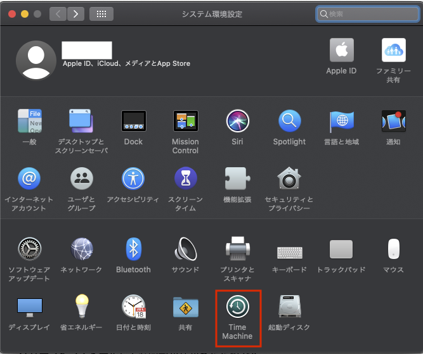
Task: Open プリンタとスキャナ preferences
Action: coord(237,248)
